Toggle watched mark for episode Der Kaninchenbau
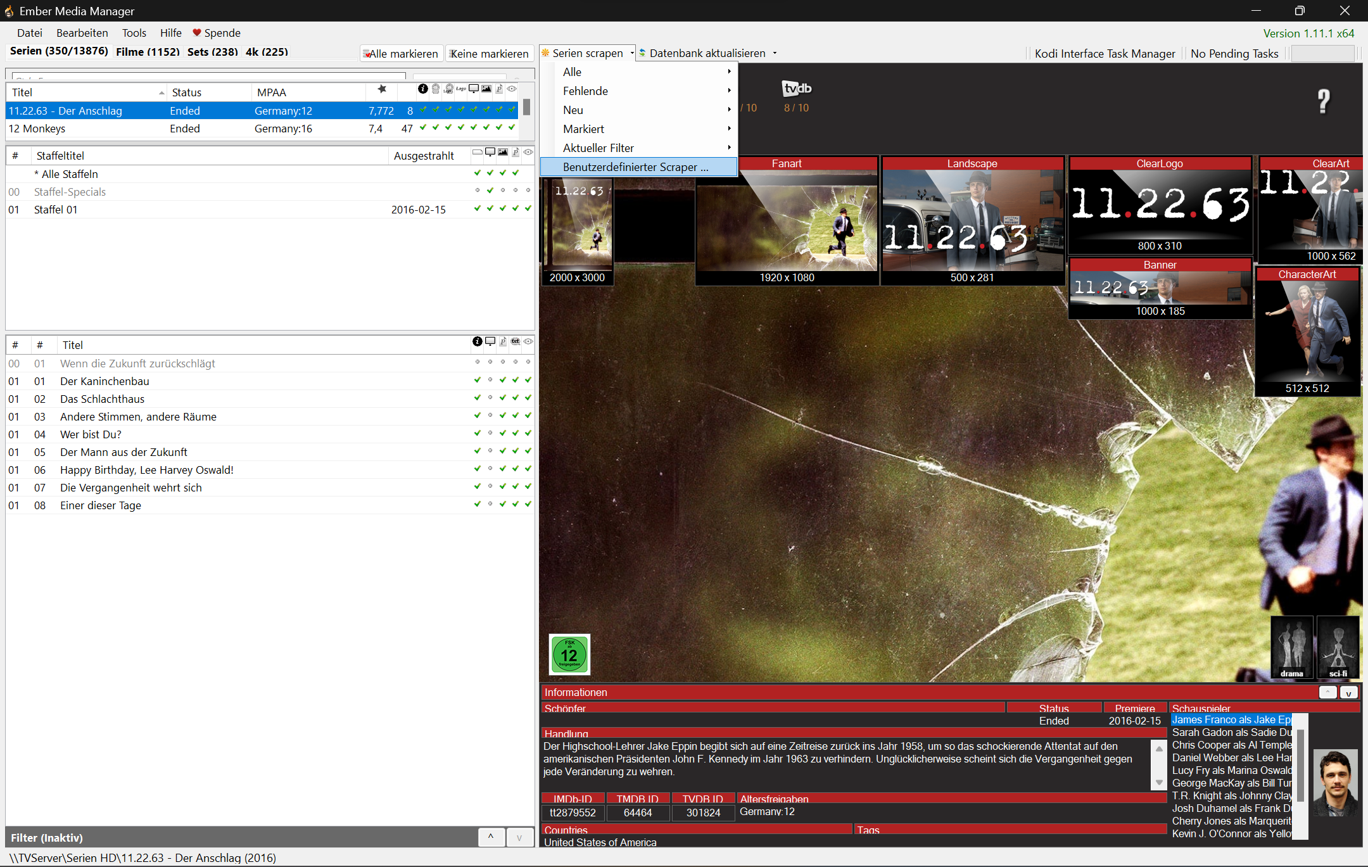 pos(528,381)
